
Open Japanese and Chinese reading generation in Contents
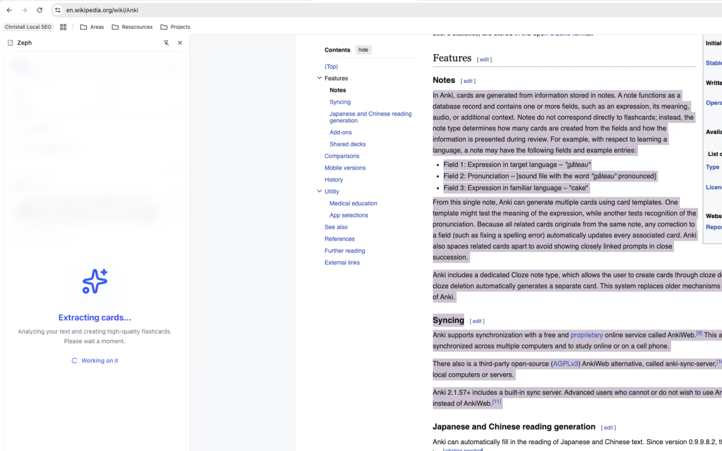click(x=371, y=117)
